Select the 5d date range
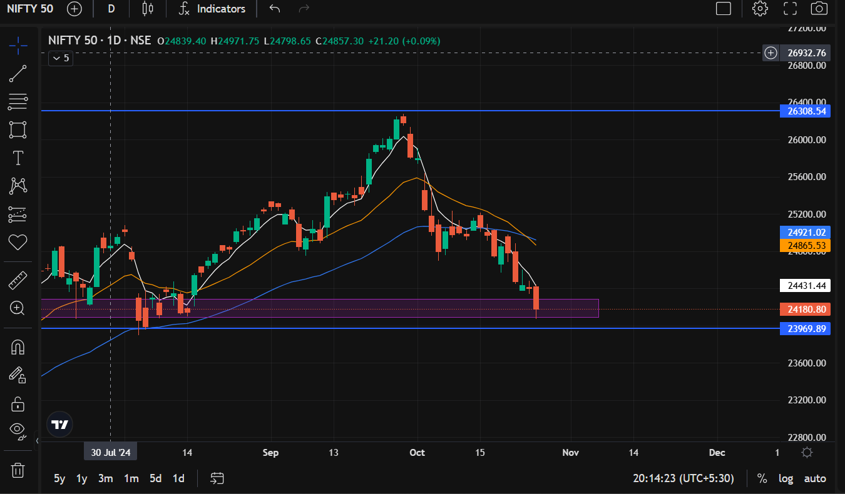Image resolution: width=845 pixels, height=494 pixels. (155, 478)
